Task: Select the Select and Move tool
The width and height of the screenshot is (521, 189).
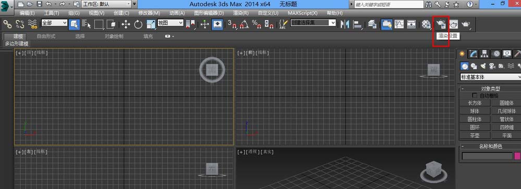Action: coord(126,24)
